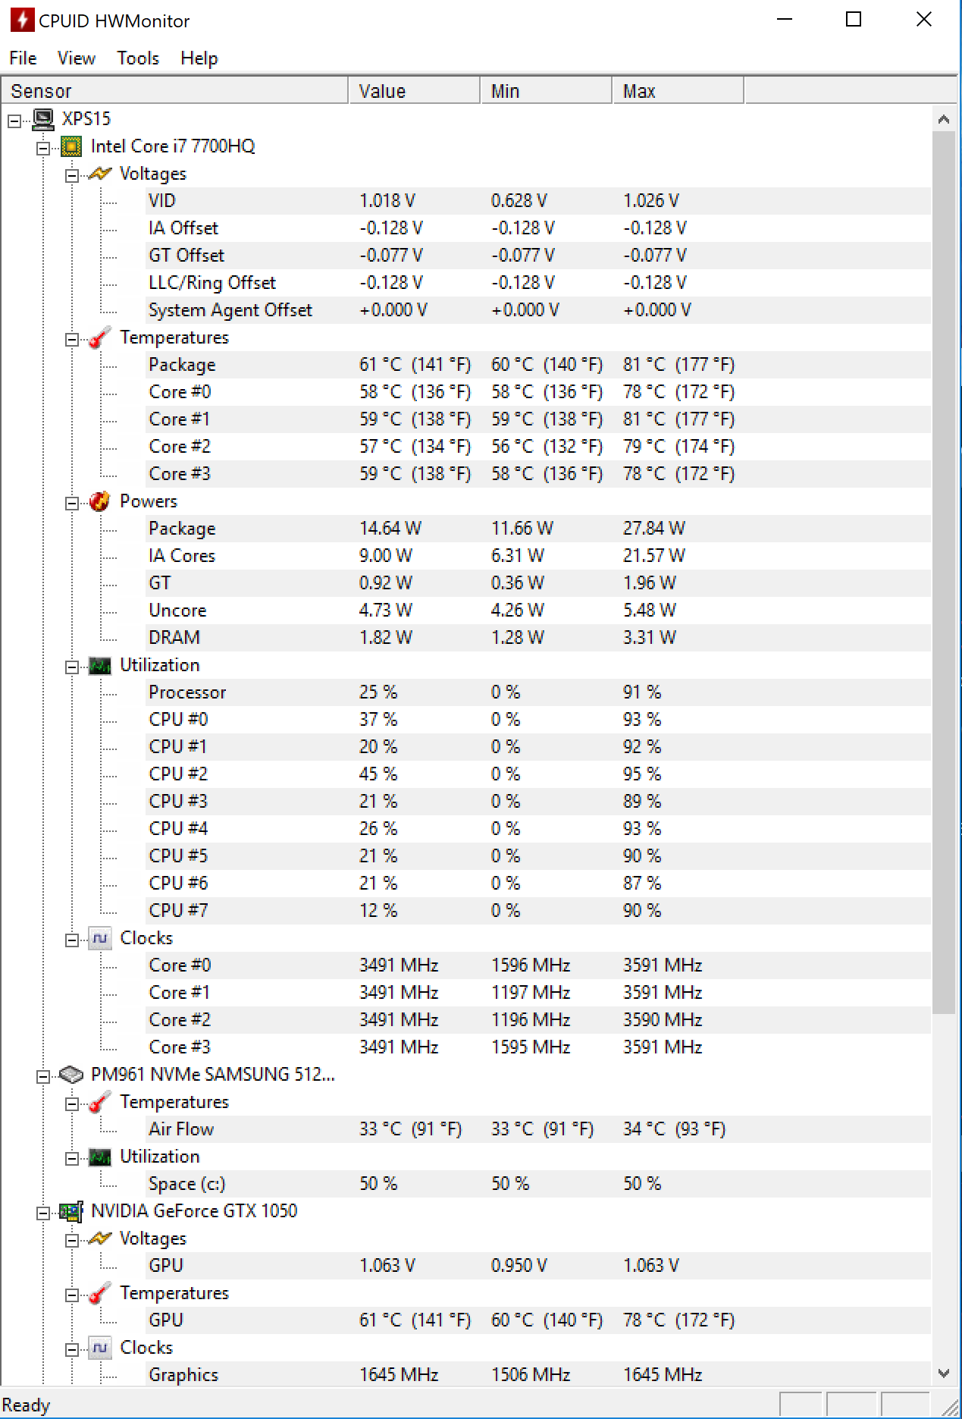Click the Intel Core i7 7700HQ chip icon
Viewport: 962px width, 1419px height.
coord(71,146)
